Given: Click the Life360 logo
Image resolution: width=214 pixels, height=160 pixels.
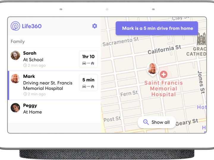Looking at the screenshot, I should click(x=26, y=26).
